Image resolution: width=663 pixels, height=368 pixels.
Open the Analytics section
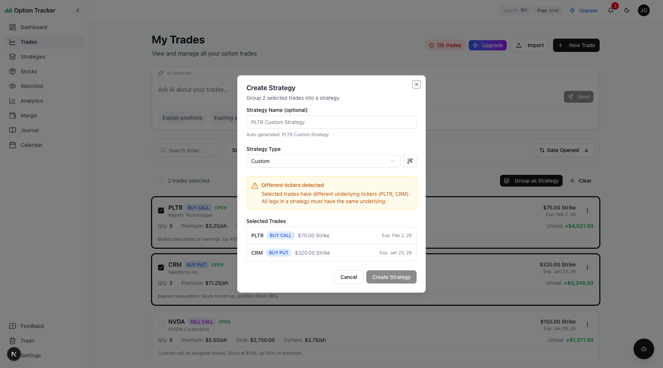pos(31,100)
